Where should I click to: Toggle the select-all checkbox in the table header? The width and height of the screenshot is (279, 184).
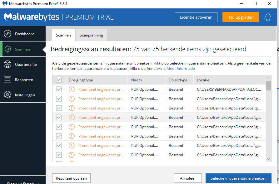tap(59, 80)
